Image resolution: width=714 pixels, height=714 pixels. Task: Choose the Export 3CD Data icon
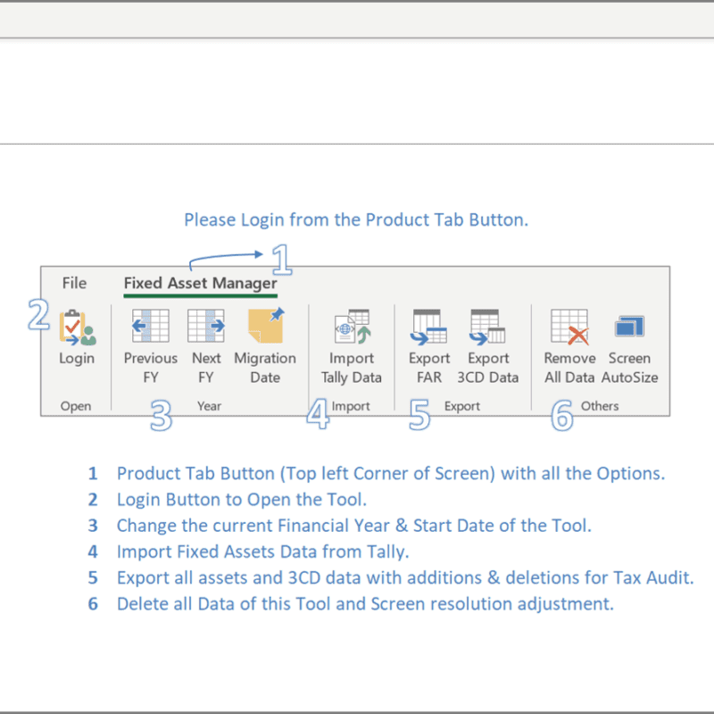tap(488, 328)
